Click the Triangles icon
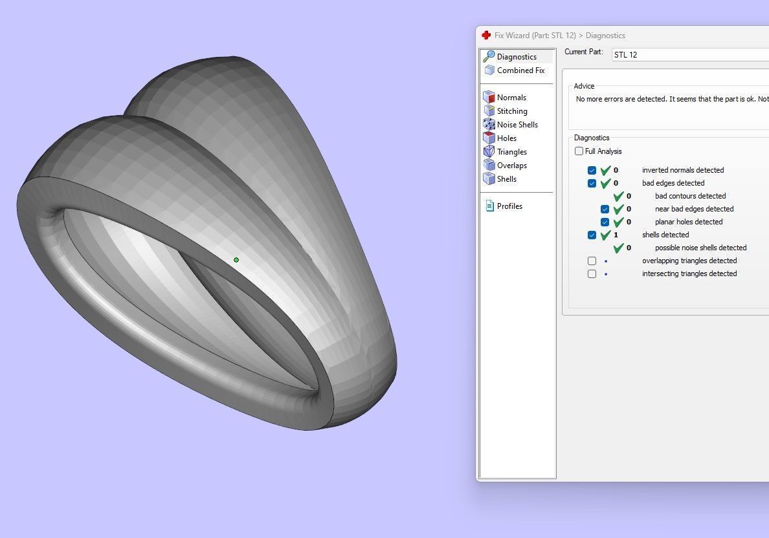Screen dimensions: 769x538 (x=489, y=151)
